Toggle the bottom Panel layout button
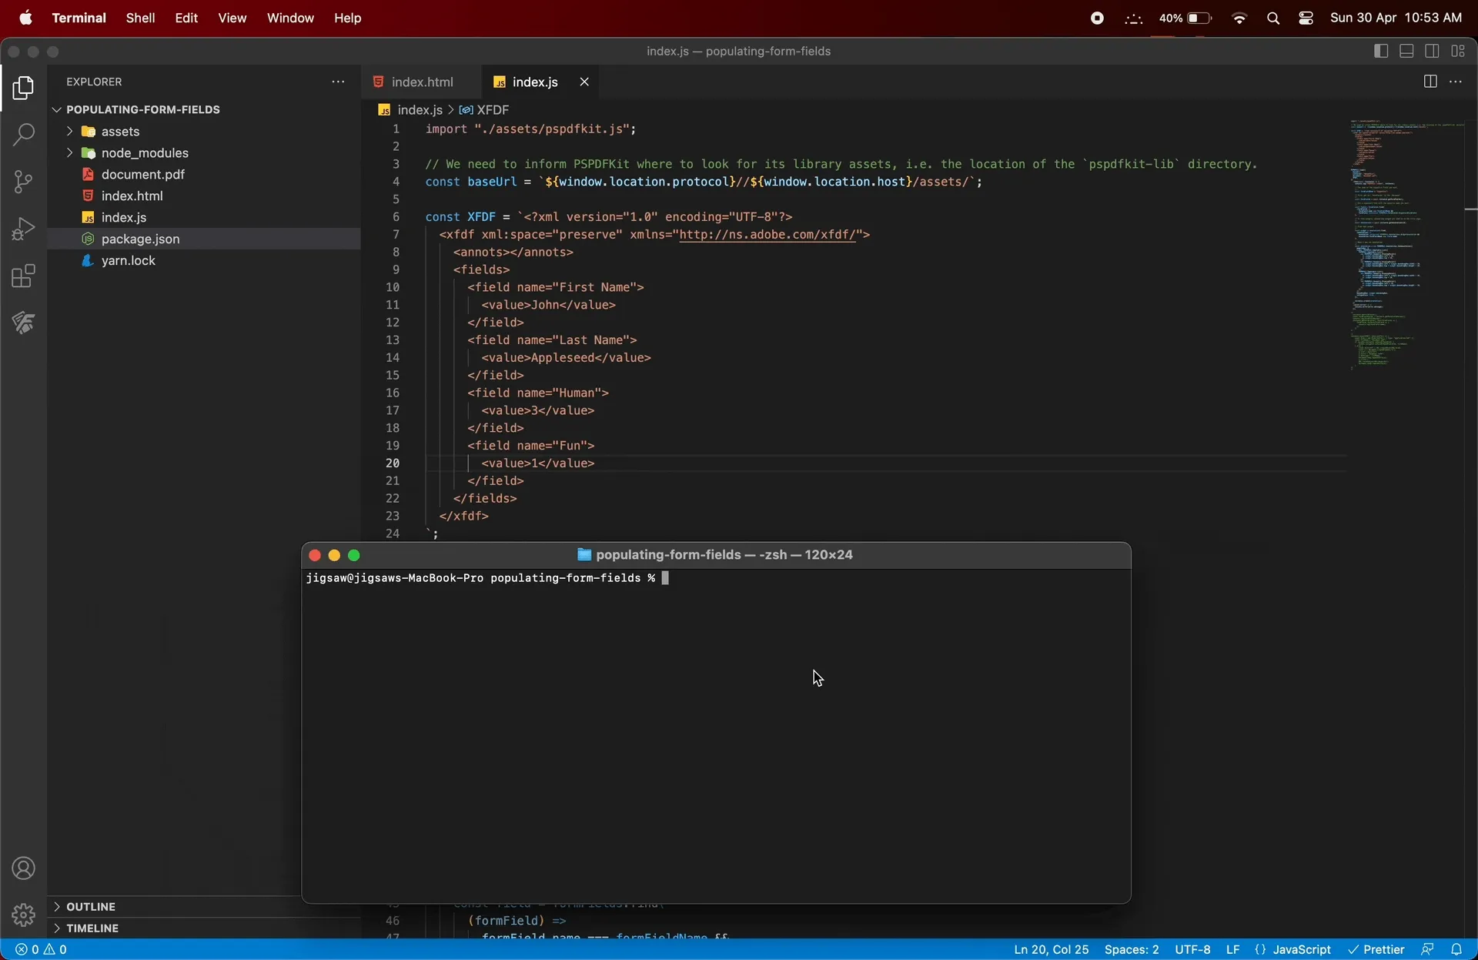Viewport: 1478px width, 960px height. [1406, 51]
